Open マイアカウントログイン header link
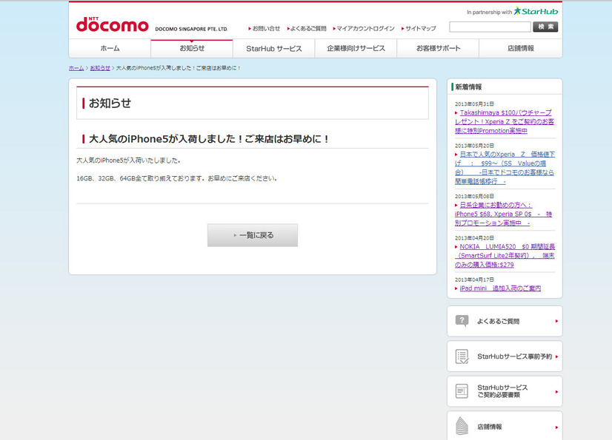The height and width of the screenshot is (440, 612). (x=364, y=28)
